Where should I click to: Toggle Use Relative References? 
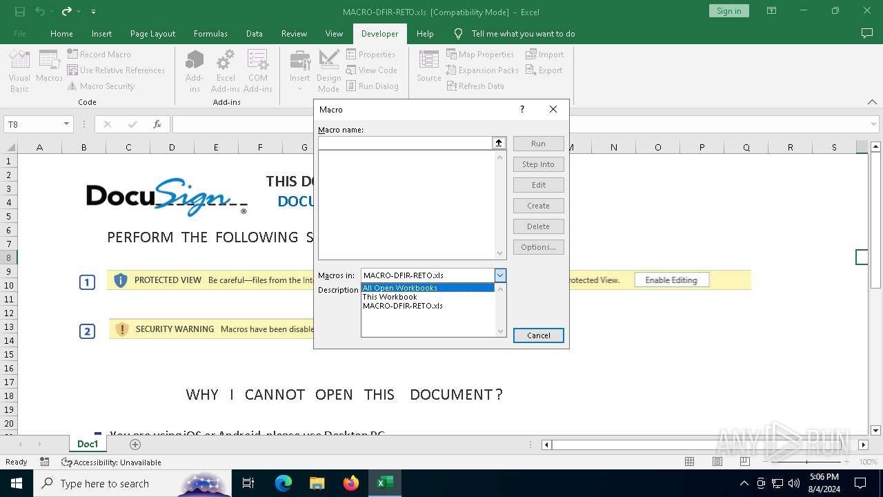116,70
